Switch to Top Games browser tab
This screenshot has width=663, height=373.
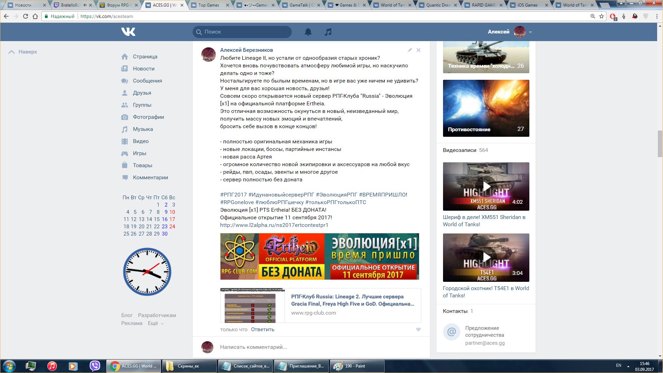210,5
